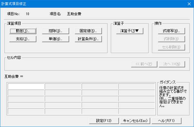This screenshot has height=127, width=194.
Task: Select the bottom-left formula grid cell
Action: (x=26, y=111)
